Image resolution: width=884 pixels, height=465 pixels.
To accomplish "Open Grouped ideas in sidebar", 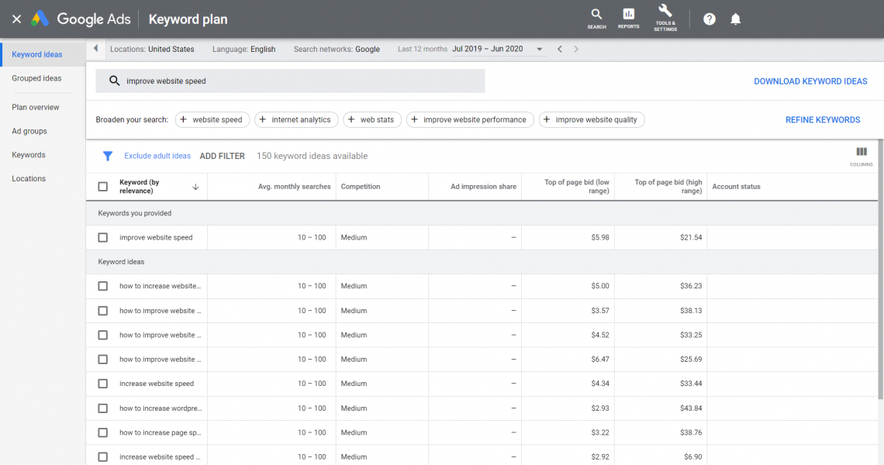I will (x=36, y=78).
